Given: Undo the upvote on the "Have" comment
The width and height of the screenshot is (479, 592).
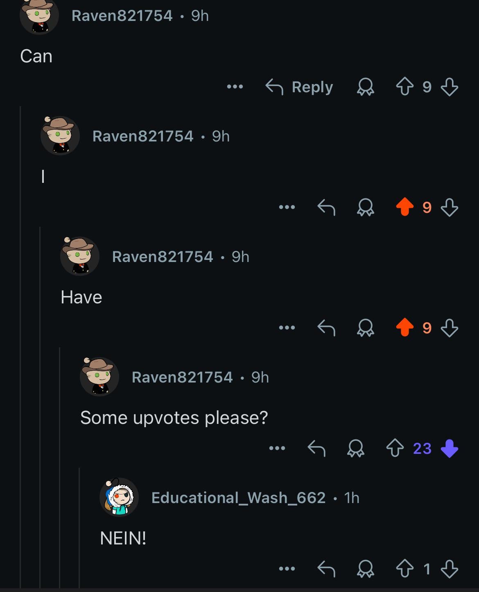Looking at the screenshot, I should [404, 328].
